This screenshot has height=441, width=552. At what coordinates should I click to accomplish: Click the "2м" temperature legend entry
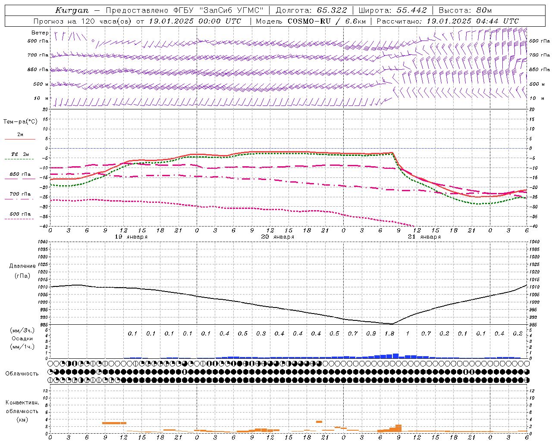(20, 135)
